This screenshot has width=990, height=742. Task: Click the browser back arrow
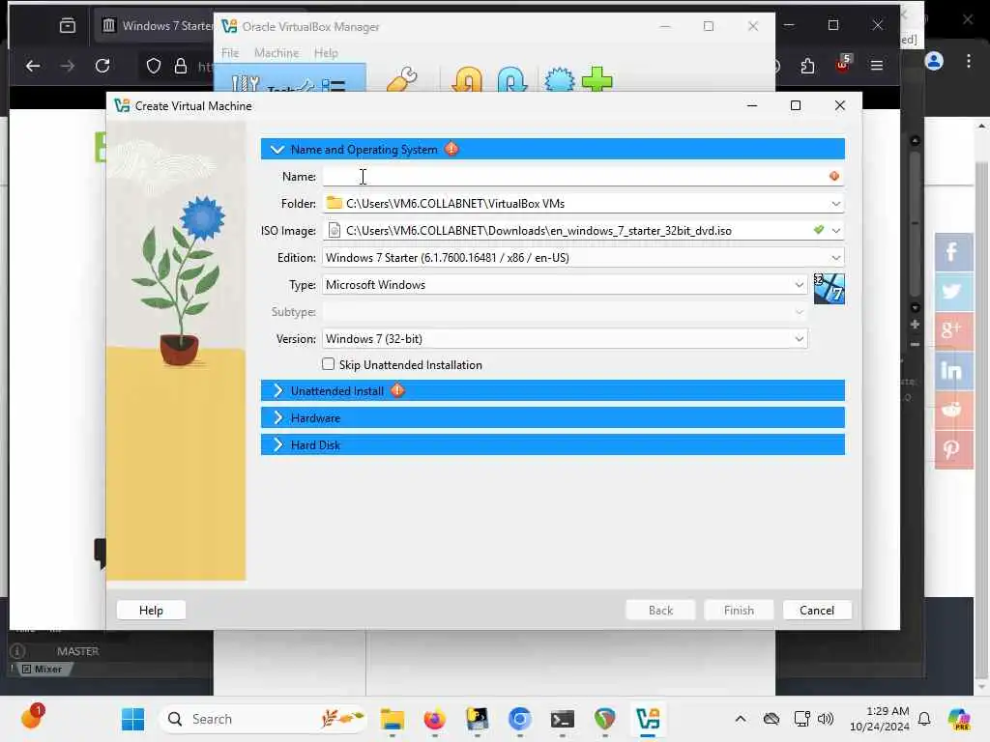pos(33,66)
